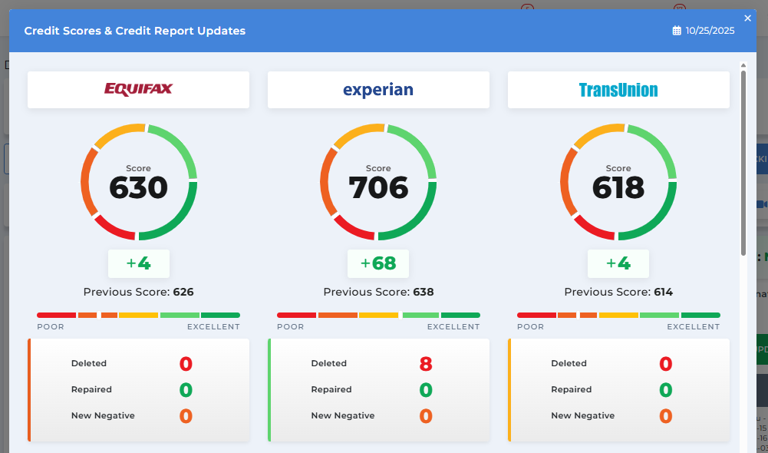Screen dimensions: 768x453
Task: Click the TransUnion Repaired label
Action: [571, 390]
